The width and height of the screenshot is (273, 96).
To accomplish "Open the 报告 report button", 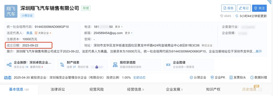I will [x=228, y=8].
